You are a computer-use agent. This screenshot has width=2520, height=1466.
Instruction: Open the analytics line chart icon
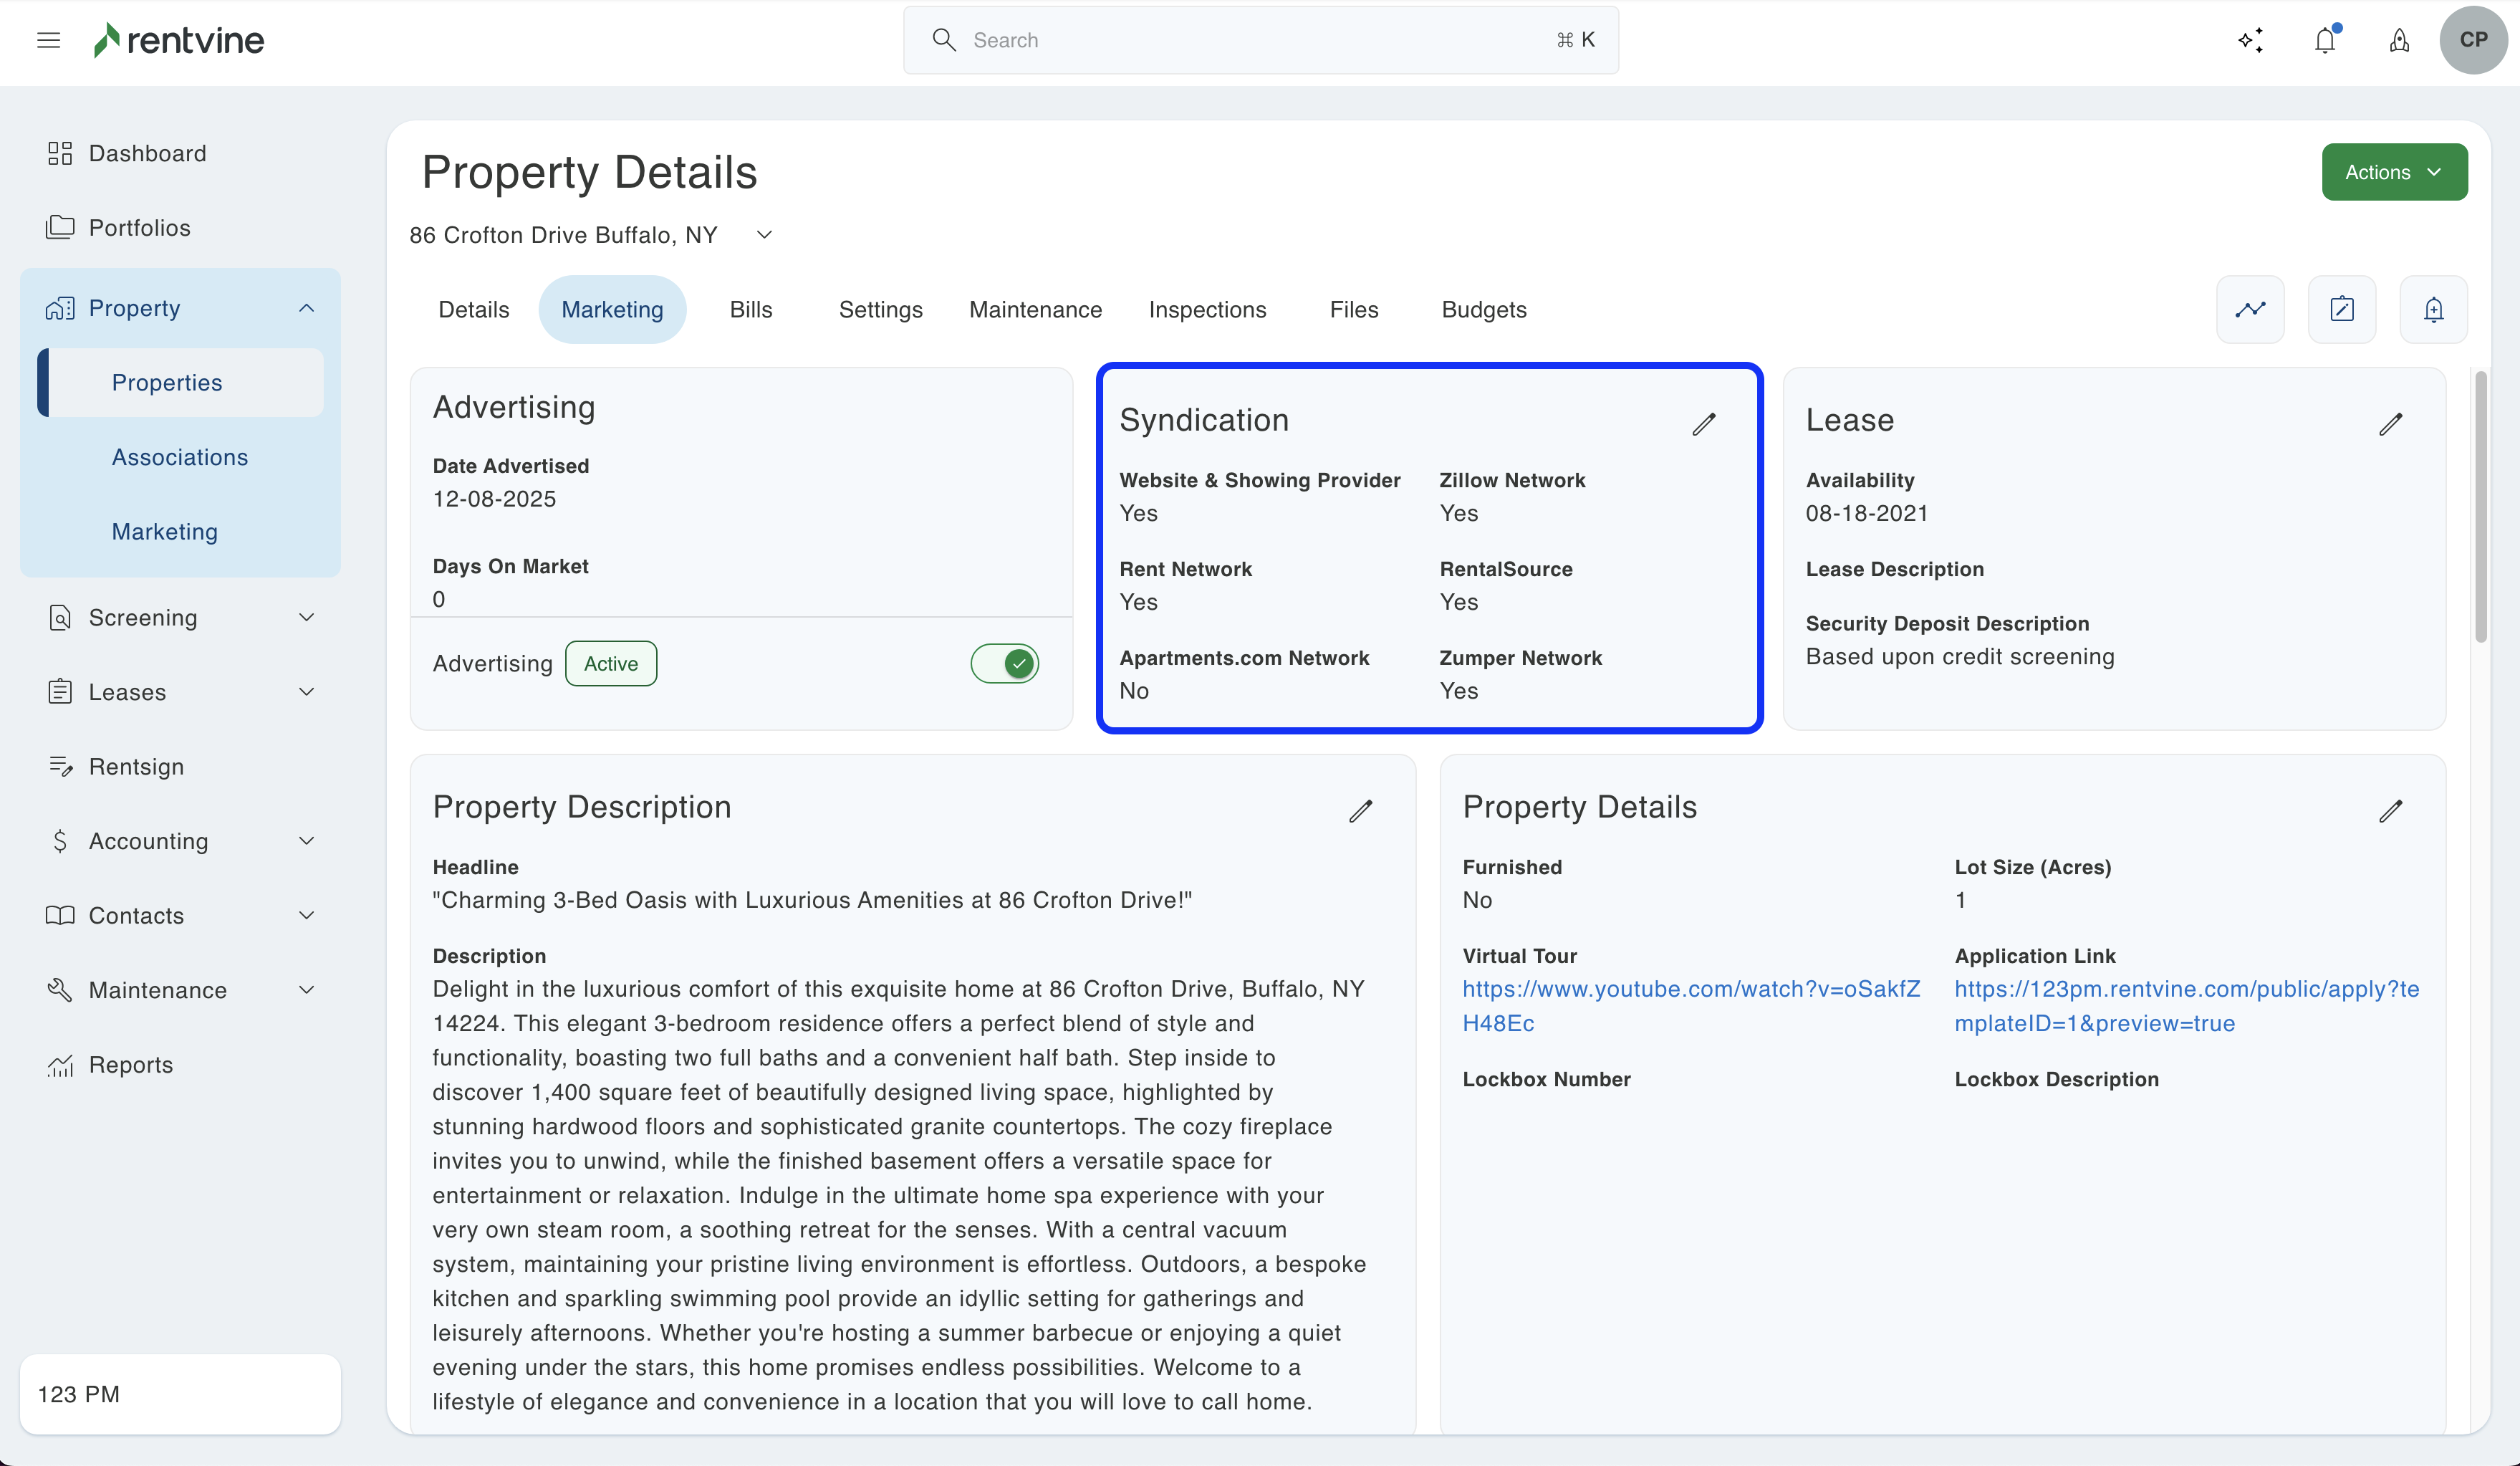tap(2250, 309)
